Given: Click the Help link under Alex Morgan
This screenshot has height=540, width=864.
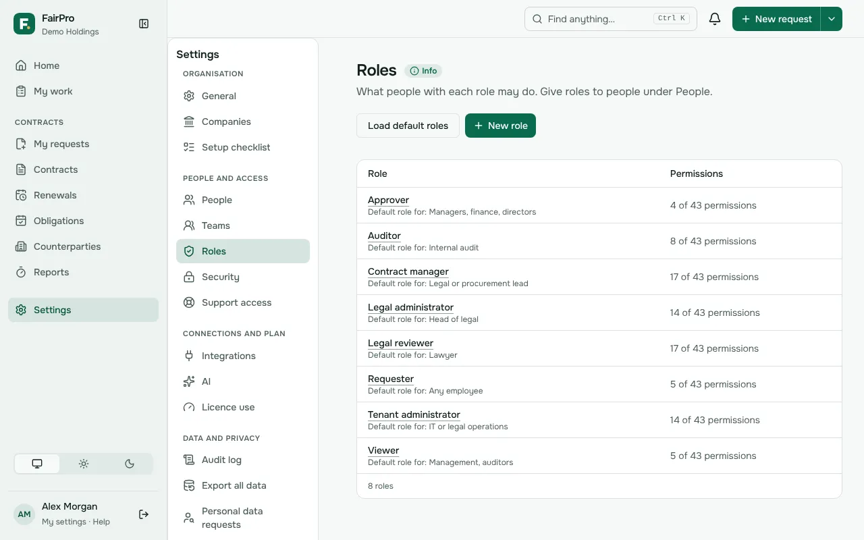Looking at the screenshot, I should coord(101,522).
